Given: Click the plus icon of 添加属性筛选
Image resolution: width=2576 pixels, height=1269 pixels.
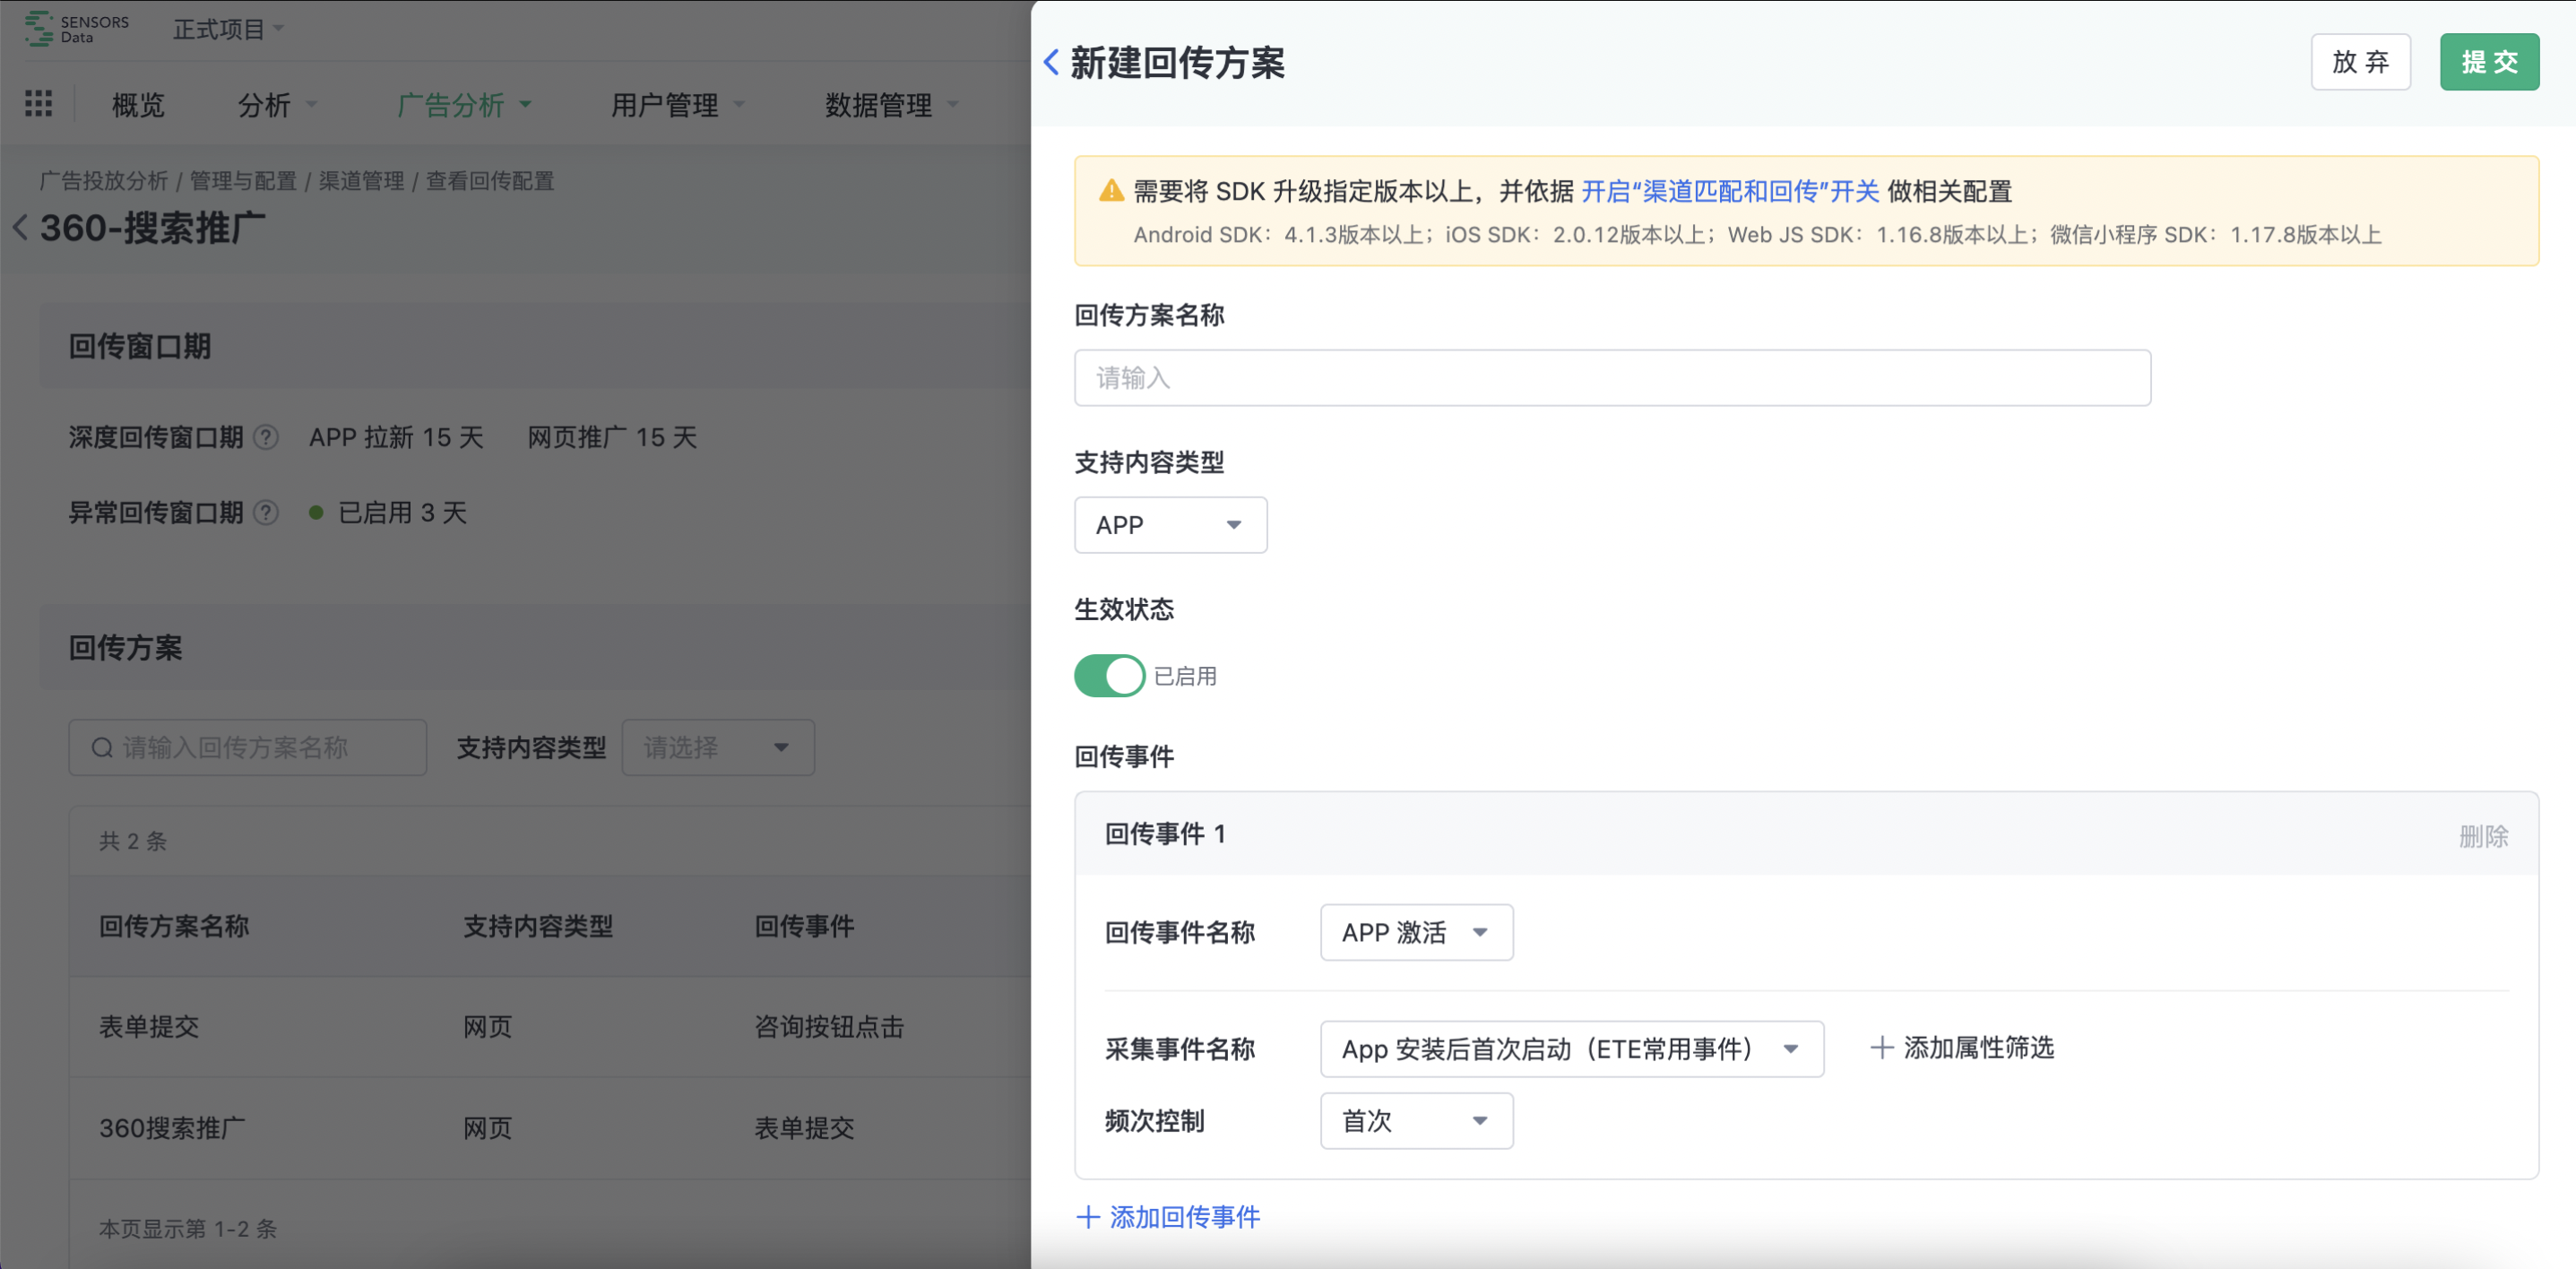Looking at the screenshot, I should 1882,1048.
